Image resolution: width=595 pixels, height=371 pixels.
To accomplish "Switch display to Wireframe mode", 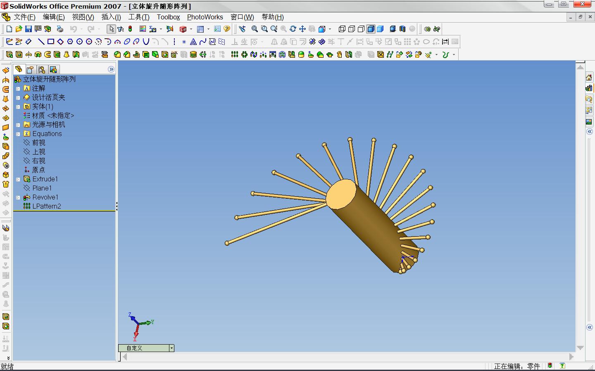I will [x=342, y=29].
